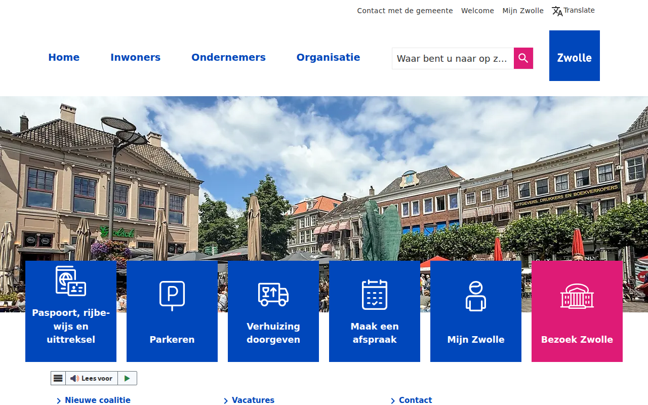Screen dimensions: 648x405
Task: Open Contact met de gemeente link
Action: point(405,11)
